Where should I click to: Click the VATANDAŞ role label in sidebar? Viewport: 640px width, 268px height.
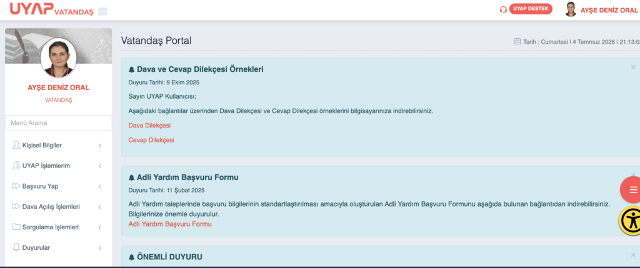tap(58, 100)
